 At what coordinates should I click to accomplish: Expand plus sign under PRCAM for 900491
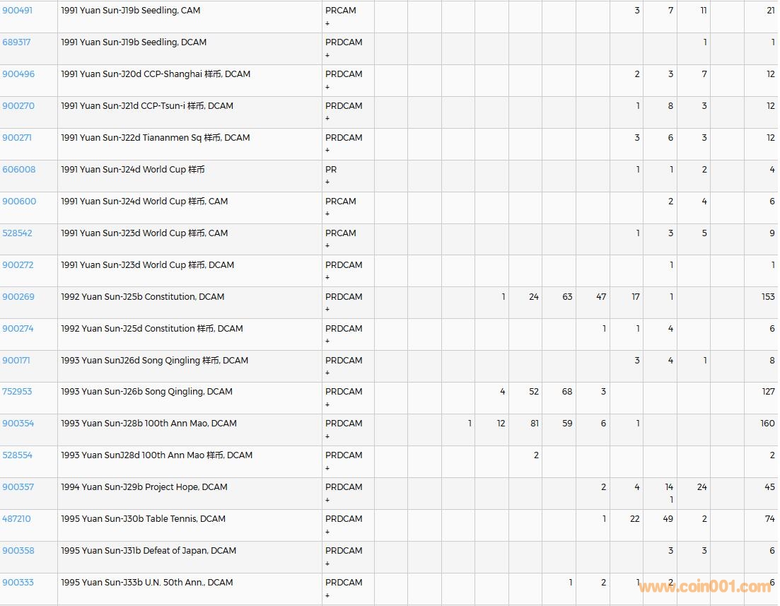click(327, 23)
